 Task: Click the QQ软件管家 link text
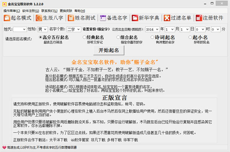click(80, 140)
